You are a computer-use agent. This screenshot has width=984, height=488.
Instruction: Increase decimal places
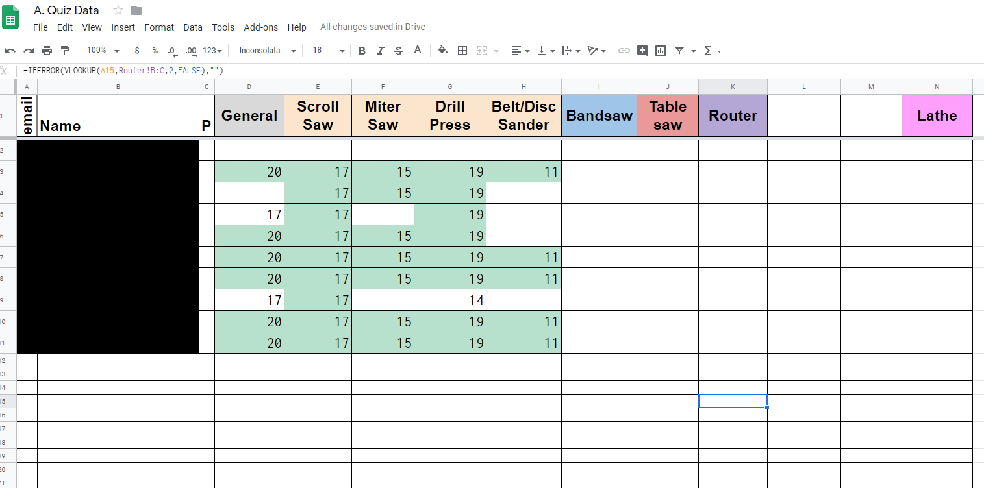click(x=191, y=51)
